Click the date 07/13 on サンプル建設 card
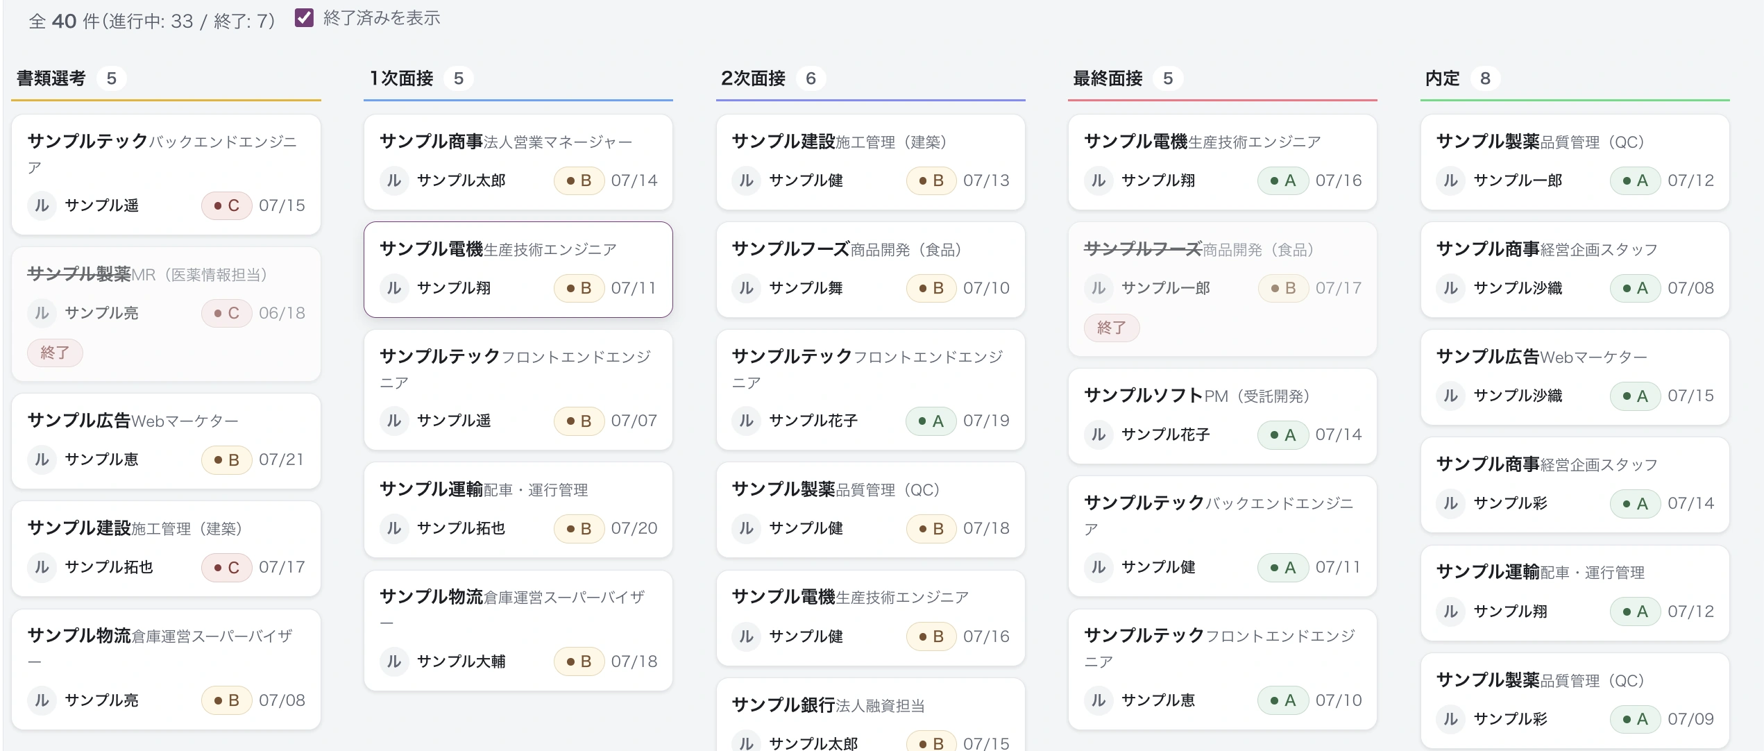 pos(986,180)
